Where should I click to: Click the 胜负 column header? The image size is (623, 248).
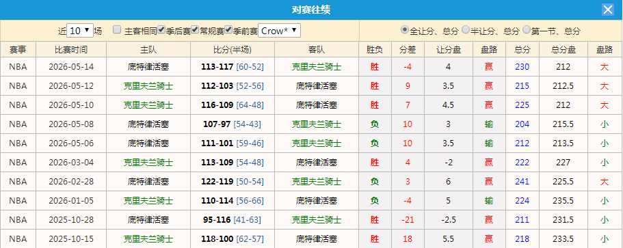375,50
